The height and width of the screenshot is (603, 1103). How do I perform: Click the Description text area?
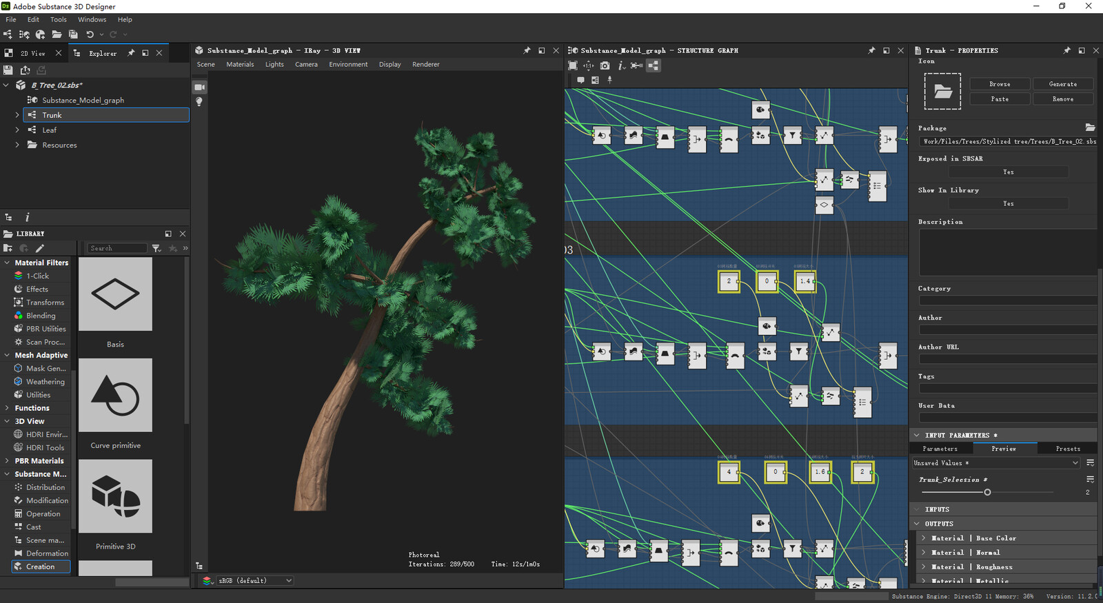click(1008, 252)
